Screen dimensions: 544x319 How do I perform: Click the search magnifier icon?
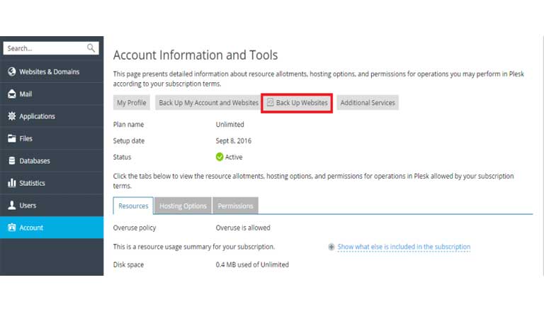tap(91, 48)
